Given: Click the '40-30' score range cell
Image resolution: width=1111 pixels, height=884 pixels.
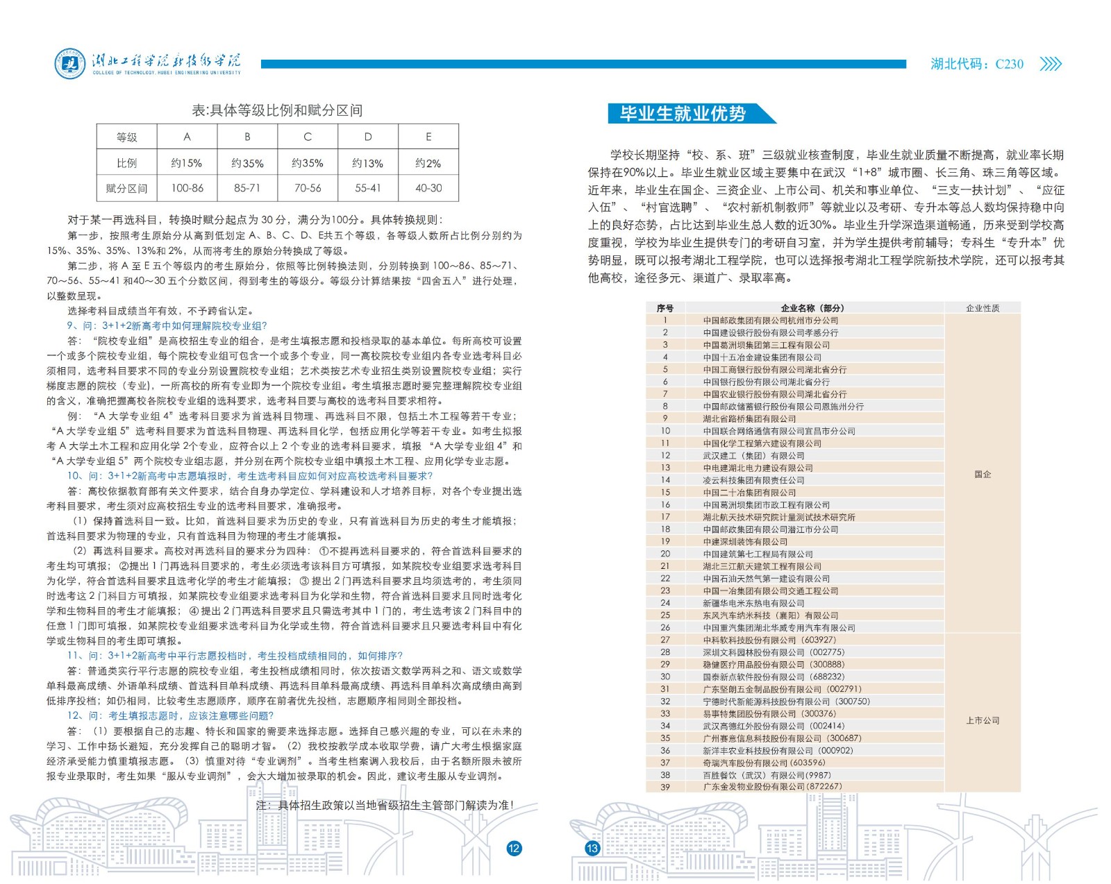Looking at the screenshot, I should point(428,188).
